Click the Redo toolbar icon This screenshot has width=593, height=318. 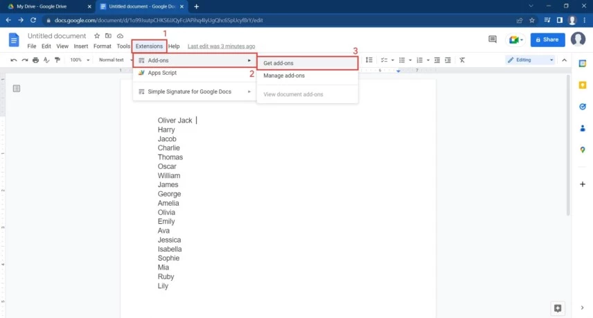point(24,60)
